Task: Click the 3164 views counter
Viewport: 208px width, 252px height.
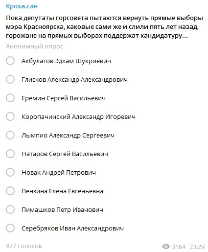Action: [179, 247]
